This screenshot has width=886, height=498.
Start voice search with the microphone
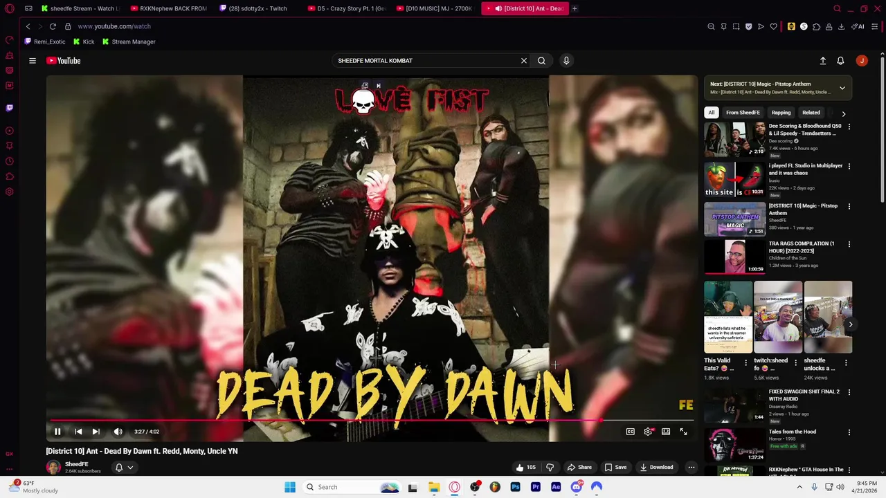(x=566, y=61)
